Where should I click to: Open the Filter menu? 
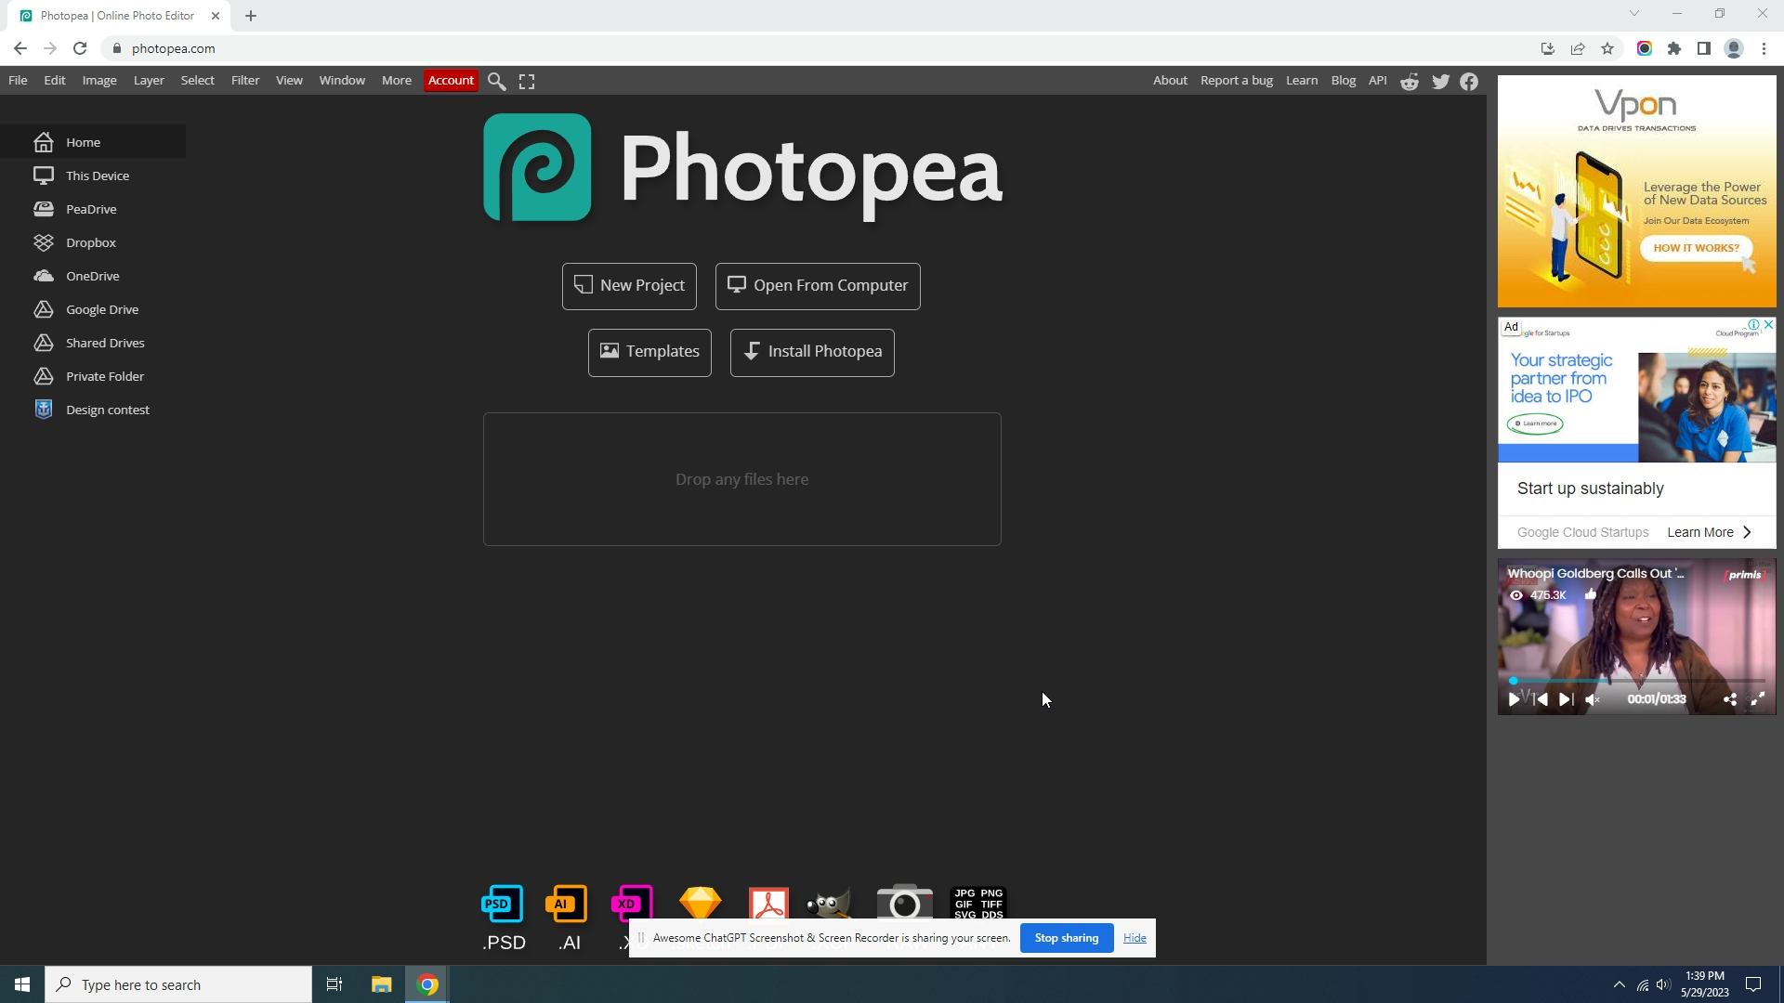click(x=244, y=81)
